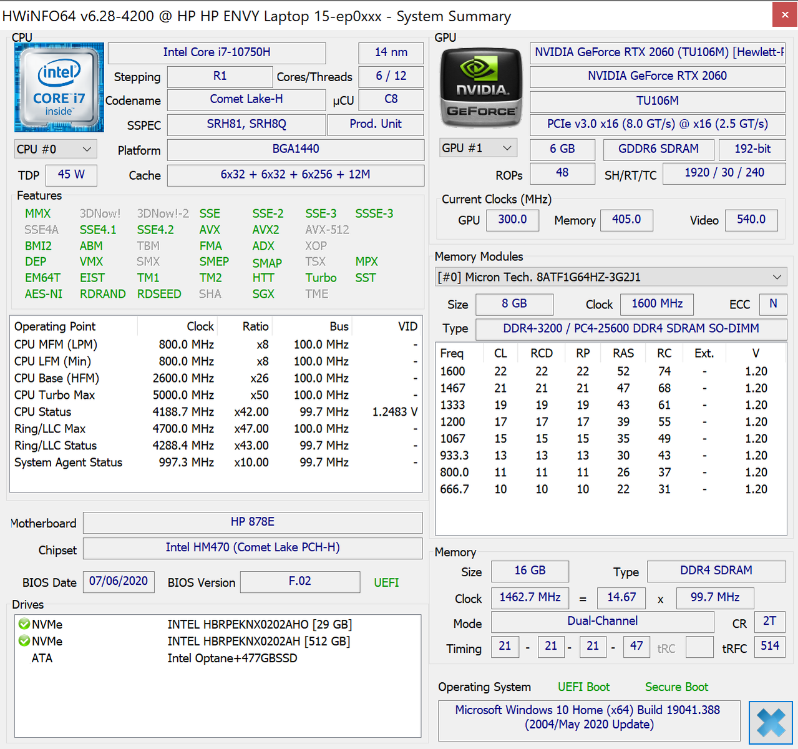Click the Ratio column header
The height and width of the screenshot is (749, 798).
(246, 326)
